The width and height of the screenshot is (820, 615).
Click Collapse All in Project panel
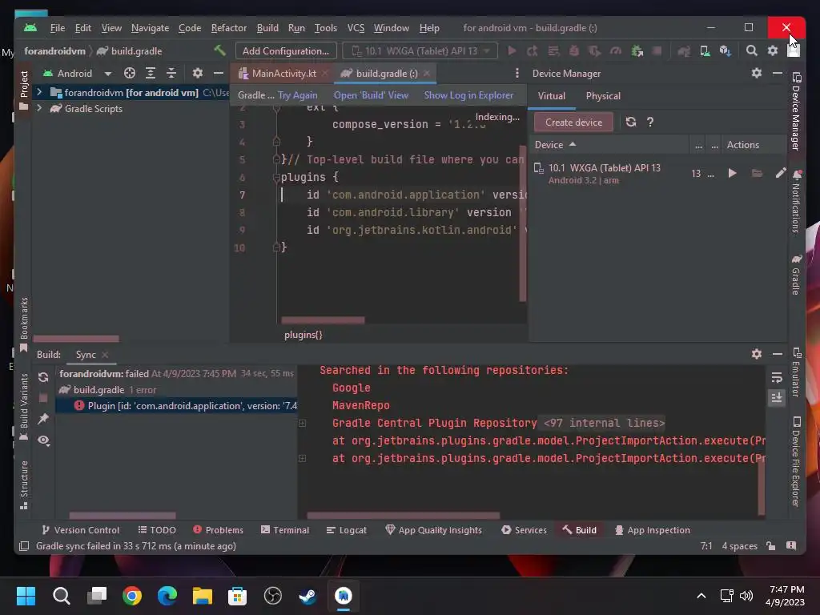point(171,73)
